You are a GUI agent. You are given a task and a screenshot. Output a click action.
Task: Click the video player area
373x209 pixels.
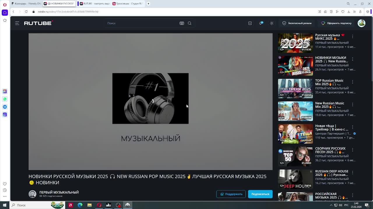click(150, 102)
